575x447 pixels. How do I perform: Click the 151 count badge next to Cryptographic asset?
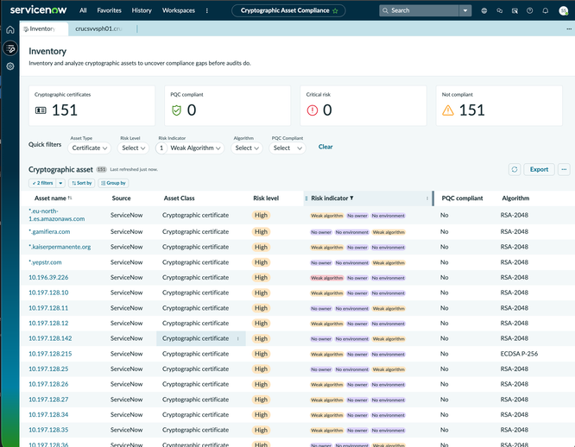click(102, 169)
